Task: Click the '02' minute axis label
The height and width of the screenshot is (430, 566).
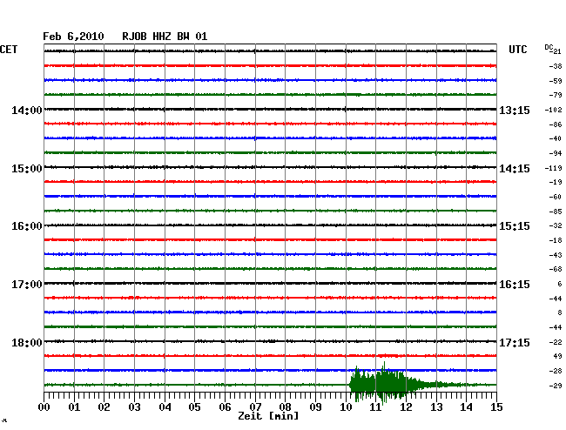Action: pos(104,407)
